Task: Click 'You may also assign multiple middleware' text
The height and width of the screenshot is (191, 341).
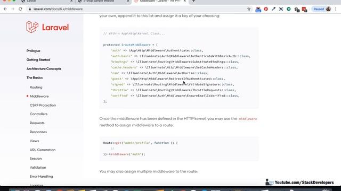Action: point(149,171)
